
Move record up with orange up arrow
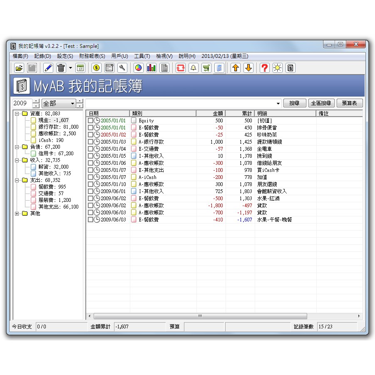point(236,68)
